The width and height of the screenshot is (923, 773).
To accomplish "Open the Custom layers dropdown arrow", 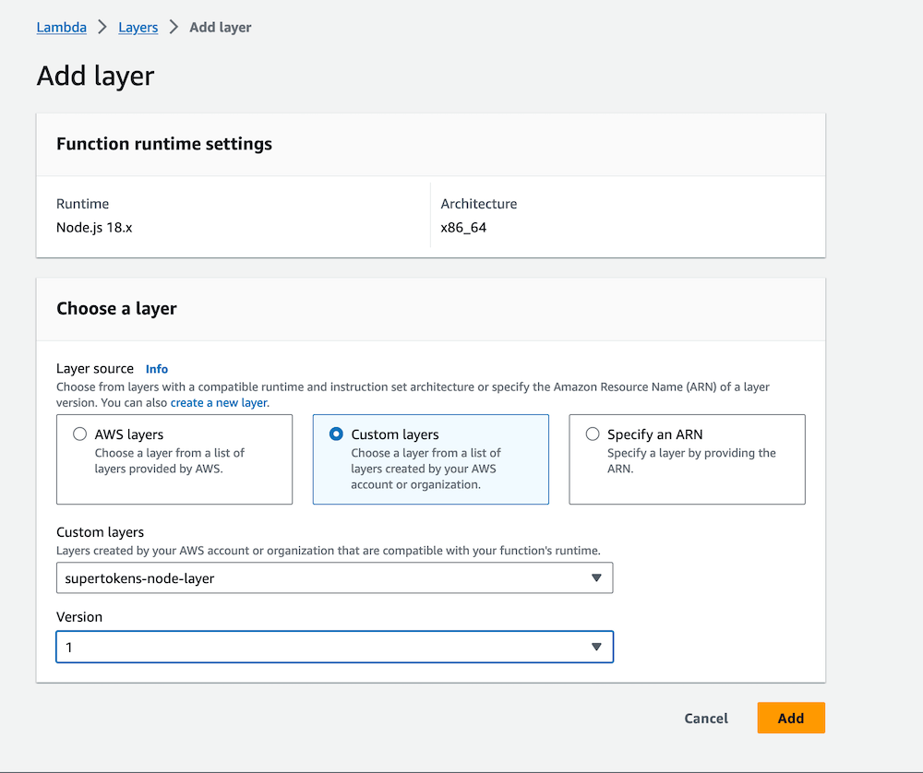I will click(x=596, y=577).
